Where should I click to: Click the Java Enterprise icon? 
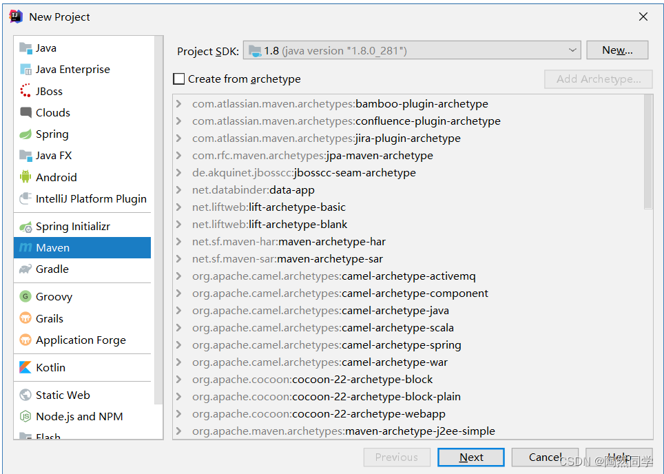click(x=25, y=70)
